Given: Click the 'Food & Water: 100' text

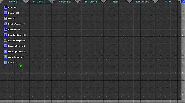Looking at the screenshot, I should click(16, 24).
